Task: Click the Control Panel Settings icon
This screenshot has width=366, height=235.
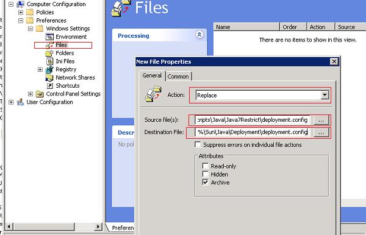Action: (x=40, y=94)
